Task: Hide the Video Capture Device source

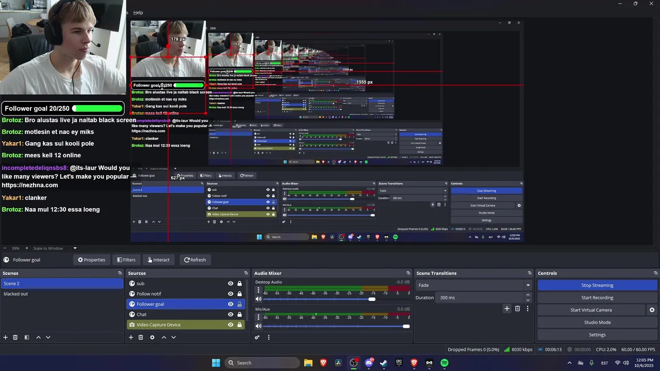Action: coord(230,325)
